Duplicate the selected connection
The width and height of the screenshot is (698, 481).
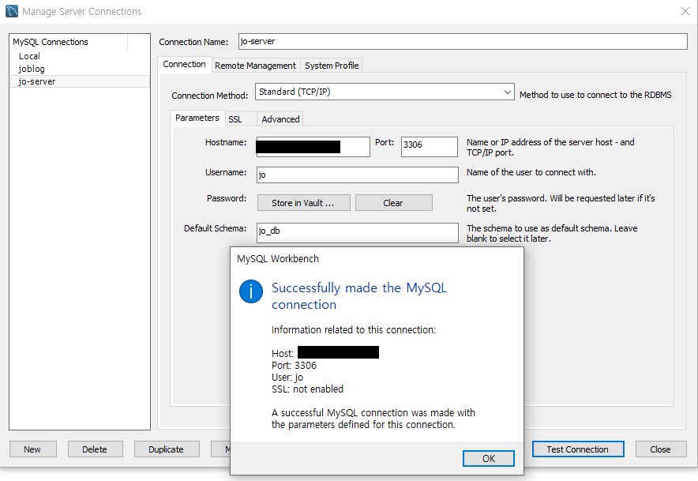(x=167, y=449)
